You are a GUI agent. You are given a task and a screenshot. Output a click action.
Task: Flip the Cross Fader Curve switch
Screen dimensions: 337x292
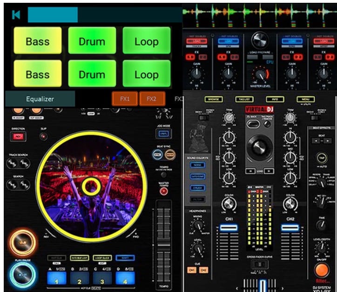pos(260,264)
